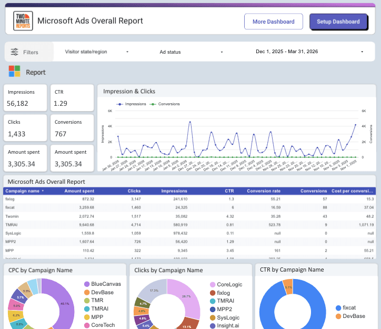The image size is (381, 329).
Task: Select the TMRAI campaign name in table
Action: tap(12, 225)
